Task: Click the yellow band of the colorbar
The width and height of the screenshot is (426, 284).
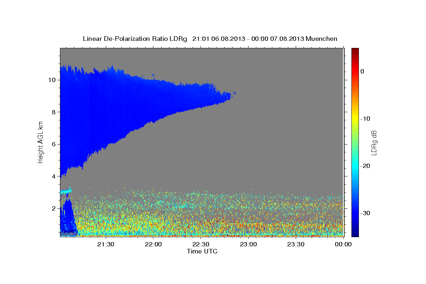Action: click(x=355, y=119)
